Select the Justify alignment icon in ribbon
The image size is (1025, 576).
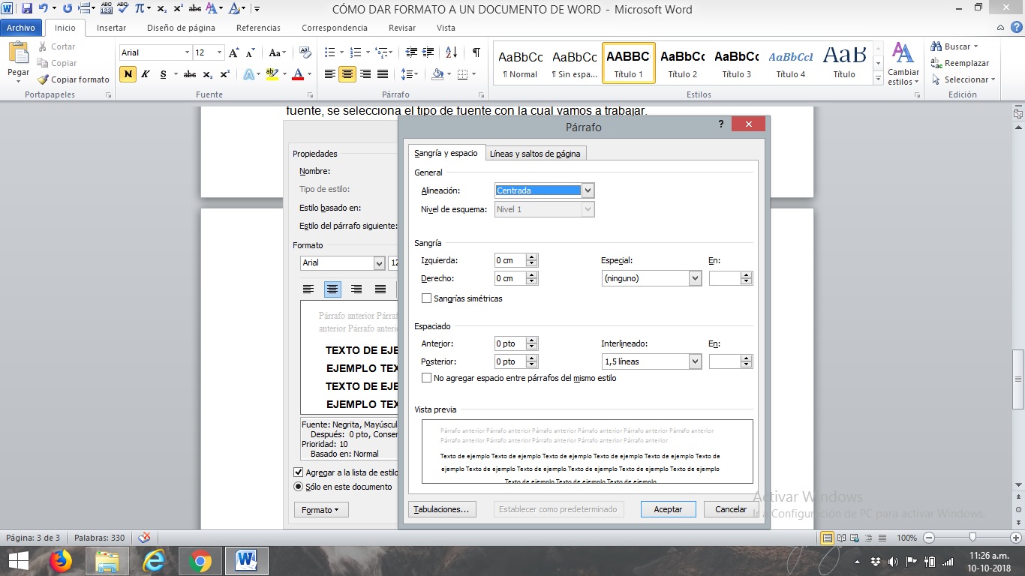(x=383, y=74)
